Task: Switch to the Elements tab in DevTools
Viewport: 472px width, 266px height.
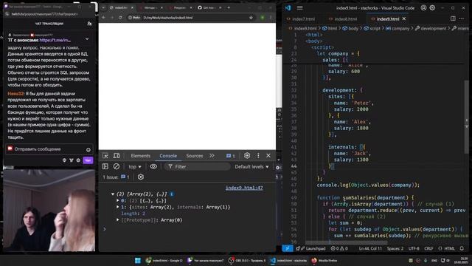Action: pyautogui.click(x=140, y=156)
